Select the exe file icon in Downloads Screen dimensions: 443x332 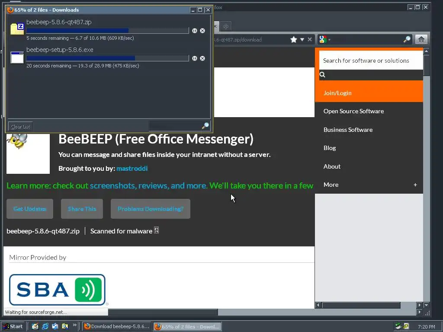pyautogui.click(x=17, y=57)
